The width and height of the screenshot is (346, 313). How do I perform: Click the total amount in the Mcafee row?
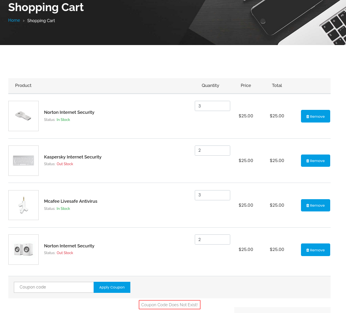(277, 205)
